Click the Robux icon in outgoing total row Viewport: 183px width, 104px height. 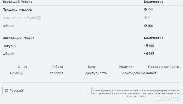(147, 53)
